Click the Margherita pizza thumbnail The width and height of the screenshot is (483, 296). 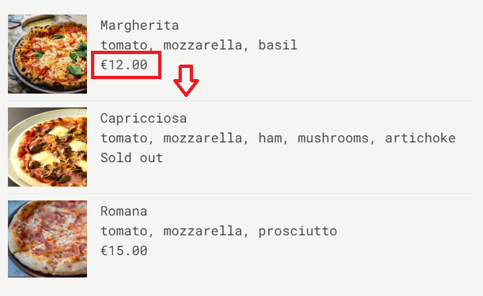[47, 54]
